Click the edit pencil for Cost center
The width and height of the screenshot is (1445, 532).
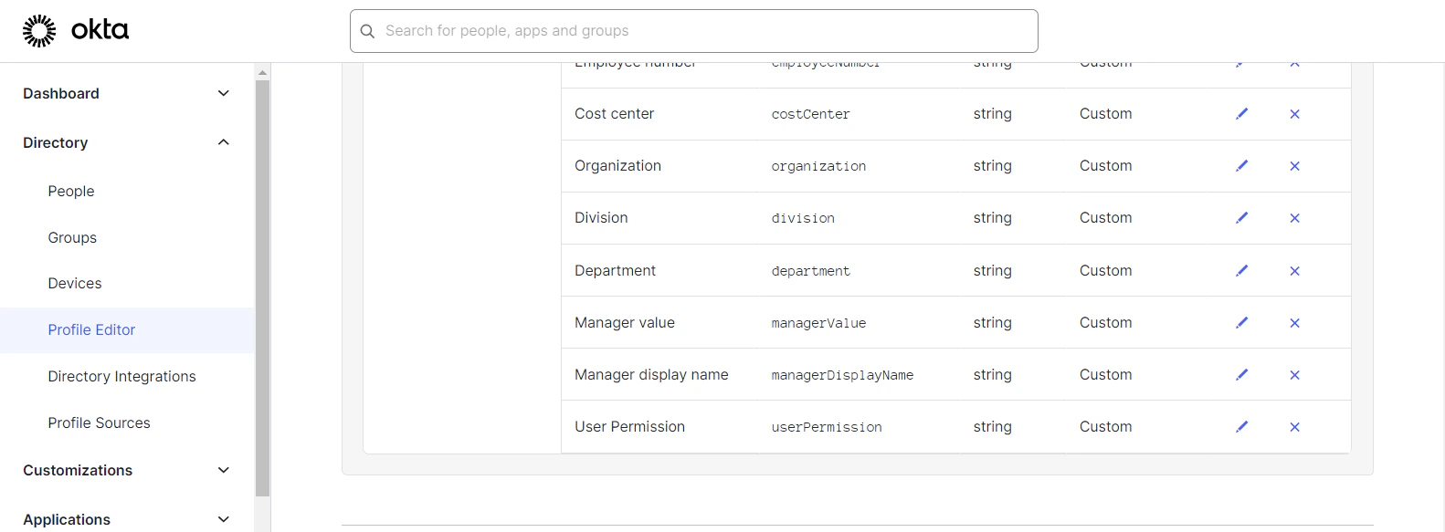click(x=1241, y=114)
